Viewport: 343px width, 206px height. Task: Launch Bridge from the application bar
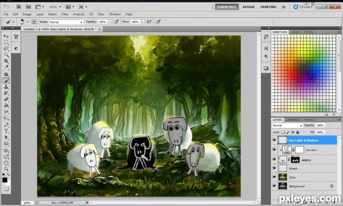click(19, 7)
